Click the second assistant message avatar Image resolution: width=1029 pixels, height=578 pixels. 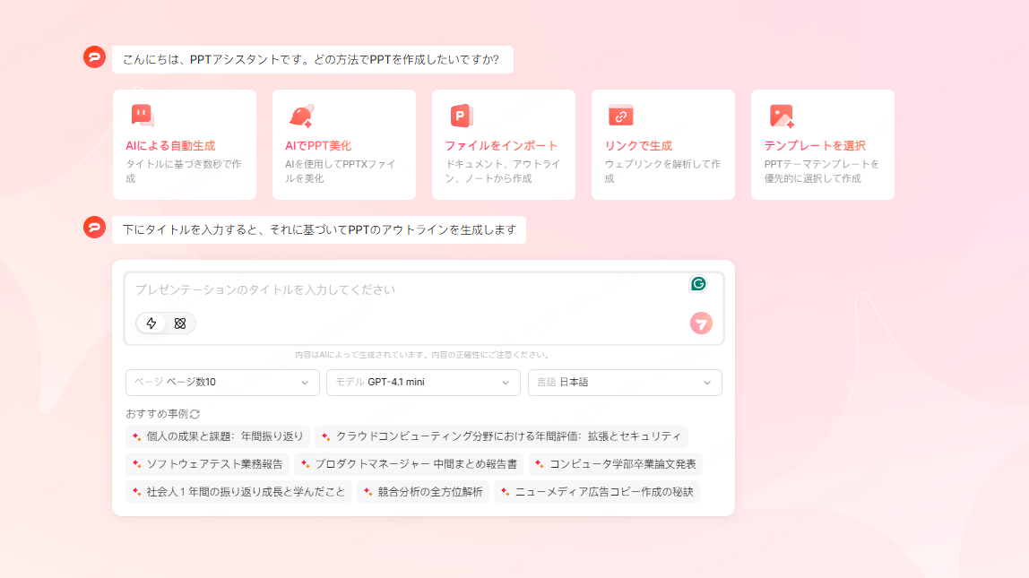(93, 229)
